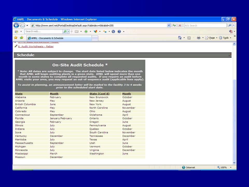Click the AOL Search box

[x=205, y=25]
